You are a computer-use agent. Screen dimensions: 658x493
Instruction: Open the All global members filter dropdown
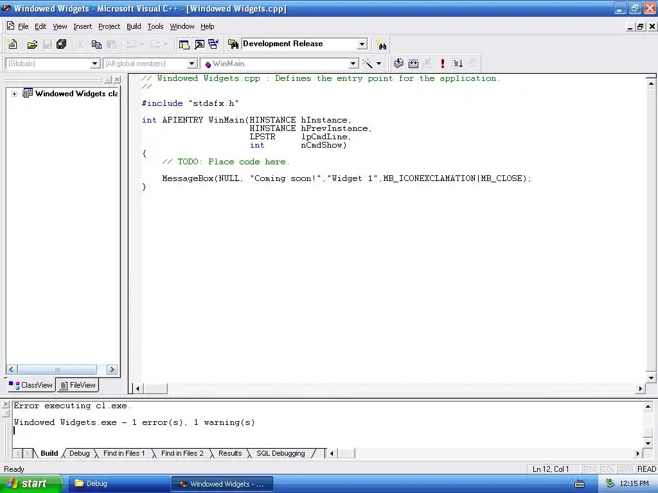tap(191, 64)
